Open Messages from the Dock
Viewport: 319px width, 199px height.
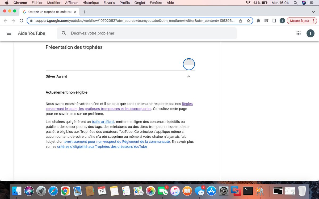tap(199, 191)
